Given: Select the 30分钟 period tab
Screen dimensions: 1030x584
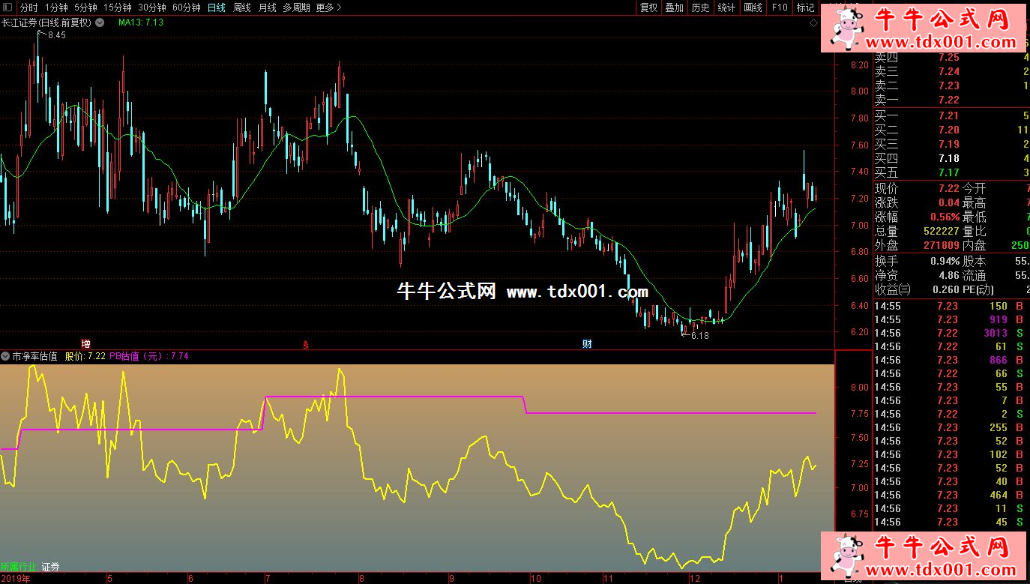Looking at the screenshot, I should point(152,7).
